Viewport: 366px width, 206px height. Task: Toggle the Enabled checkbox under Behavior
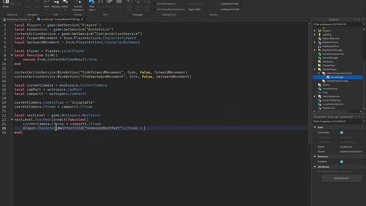pyautogui.click(x=341, y=161)
